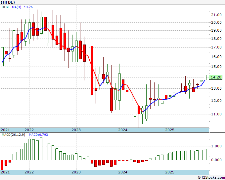Open the 12Stocks.com copyright link

click(211, 178)
